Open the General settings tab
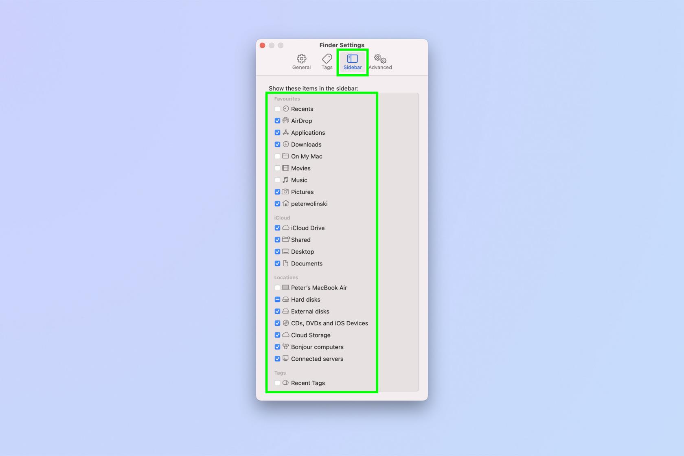 [x=301, y=62]
